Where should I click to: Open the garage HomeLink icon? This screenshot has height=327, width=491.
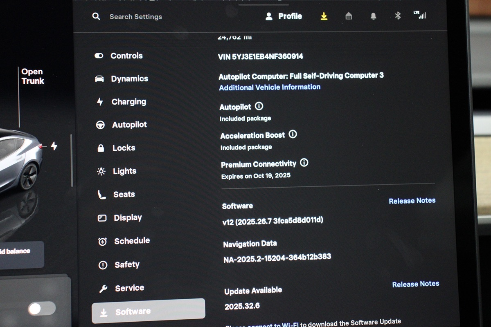pyautogui.click(x=349, y=16)
